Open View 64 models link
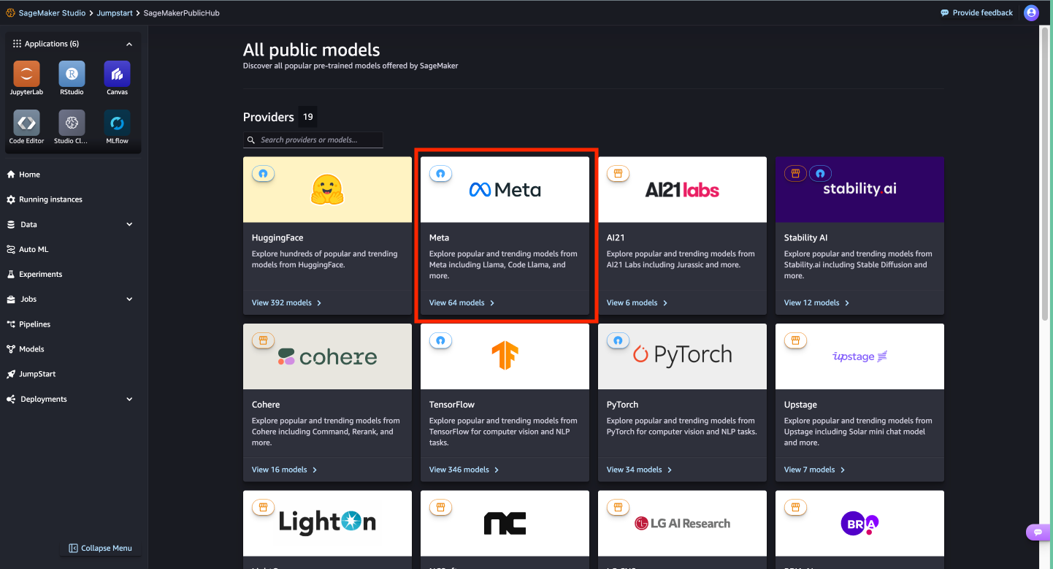Screen dimensions: 1053x569 (462, 302)
